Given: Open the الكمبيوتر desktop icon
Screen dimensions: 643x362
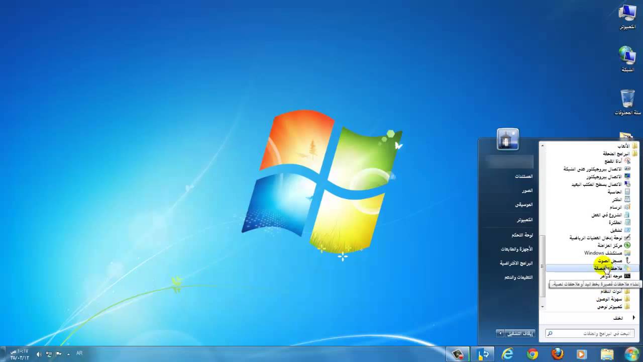Looking at the screenshot, I should pos(627,18).
